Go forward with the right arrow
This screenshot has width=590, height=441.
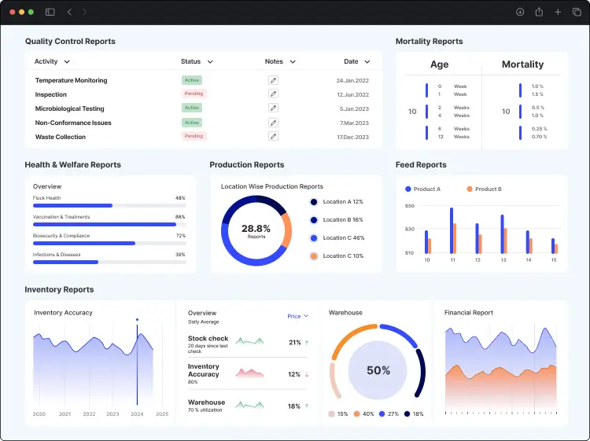[84, 12]
